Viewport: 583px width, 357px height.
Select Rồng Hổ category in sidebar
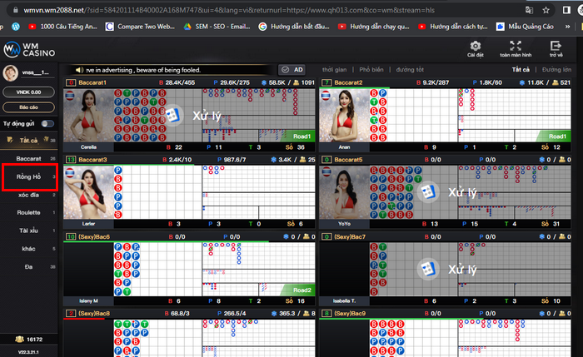28,176
